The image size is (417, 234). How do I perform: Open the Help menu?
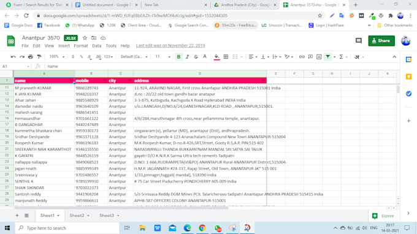(x=125, y=46)
